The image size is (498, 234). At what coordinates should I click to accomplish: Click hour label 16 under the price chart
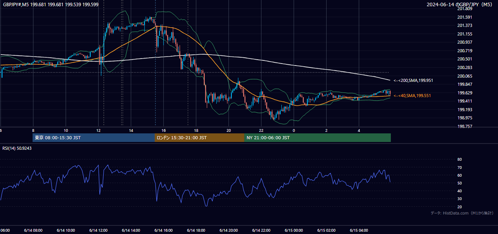pyautogui.click(x=163, y=131)
